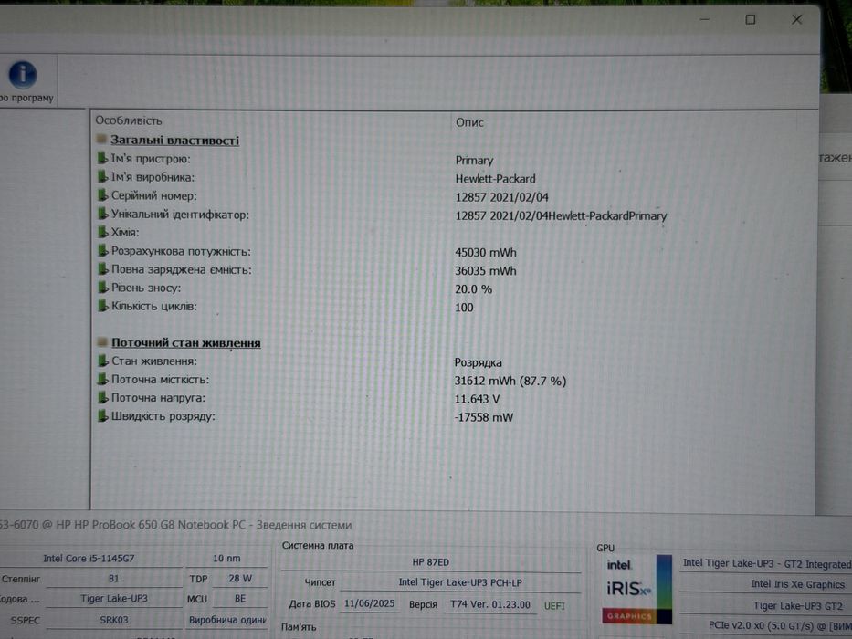Select the Поточний стан живлення section header
Image resolution: width=852 pixels, height=639 pixels.
pyautogui.click(x=185, y=343)
